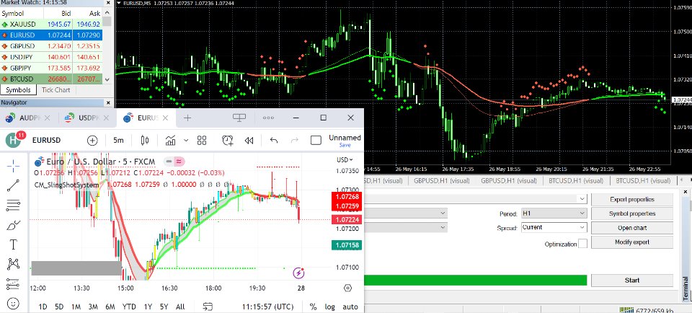Select the All time range

click(x=180, y=307)
